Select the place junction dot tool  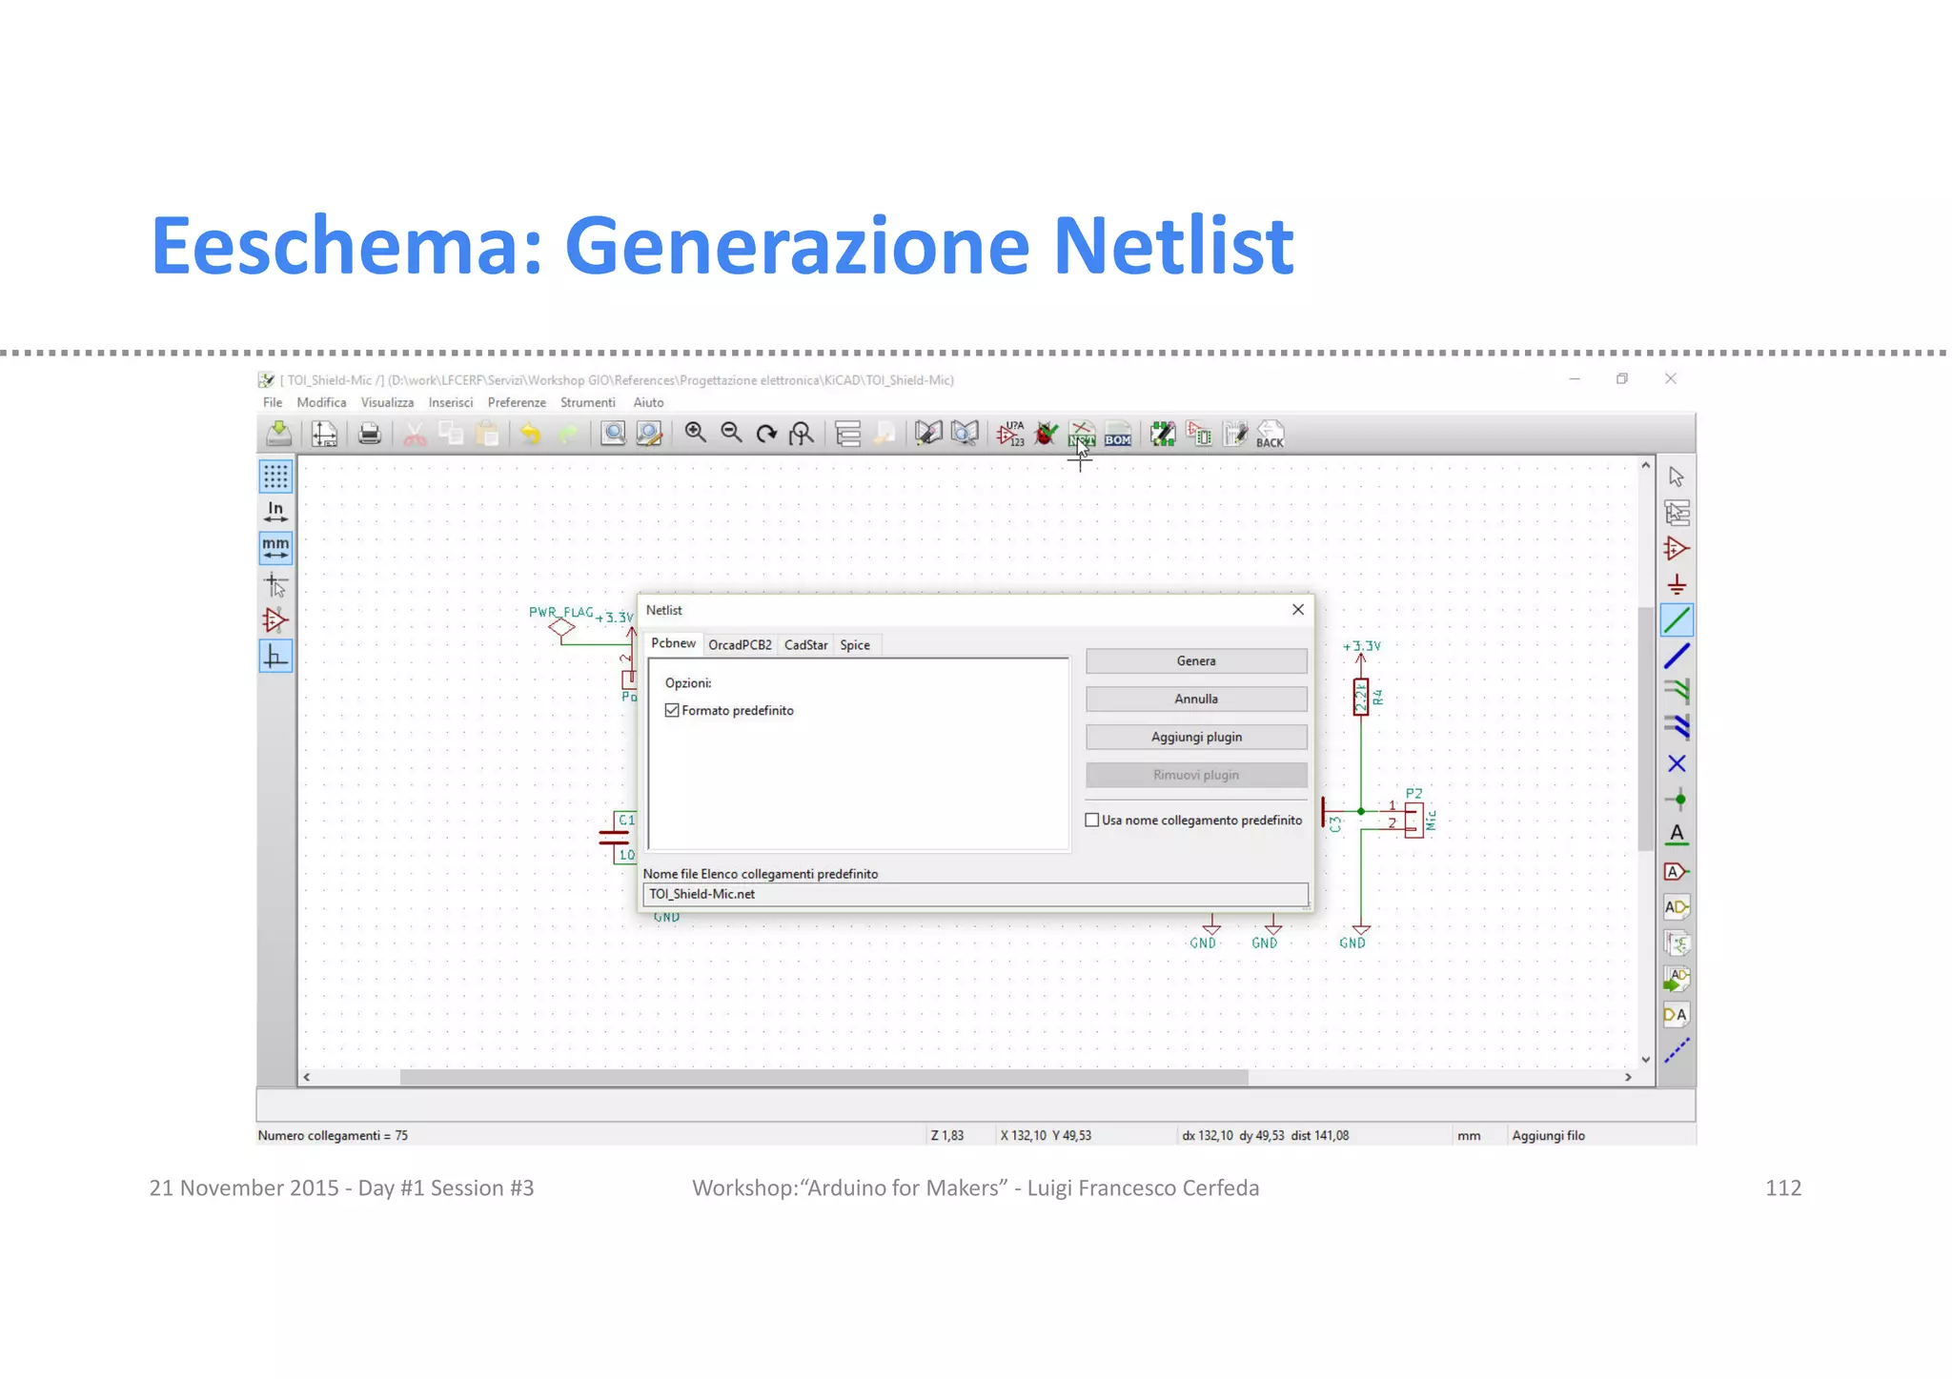[1677, 800]
